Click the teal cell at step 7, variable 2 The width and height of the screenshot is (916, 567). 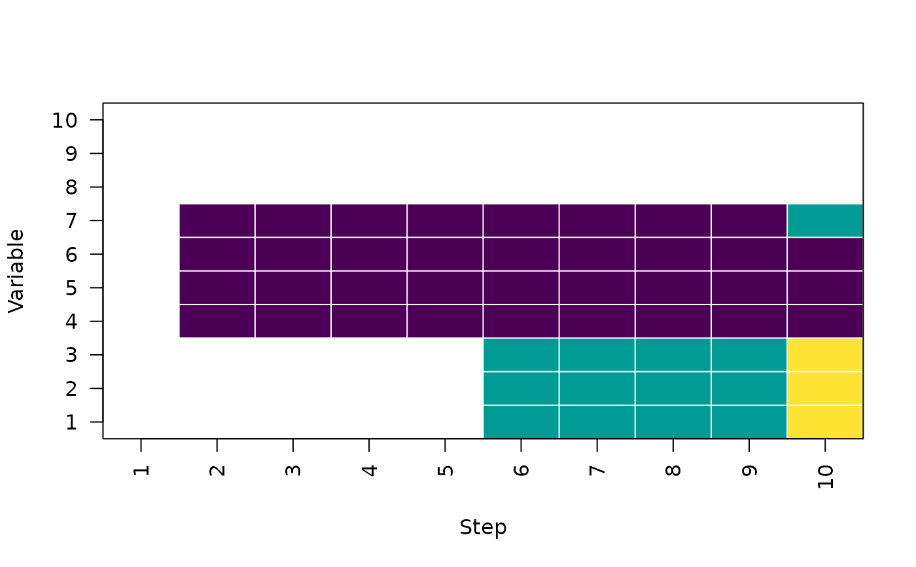point(597,388)
